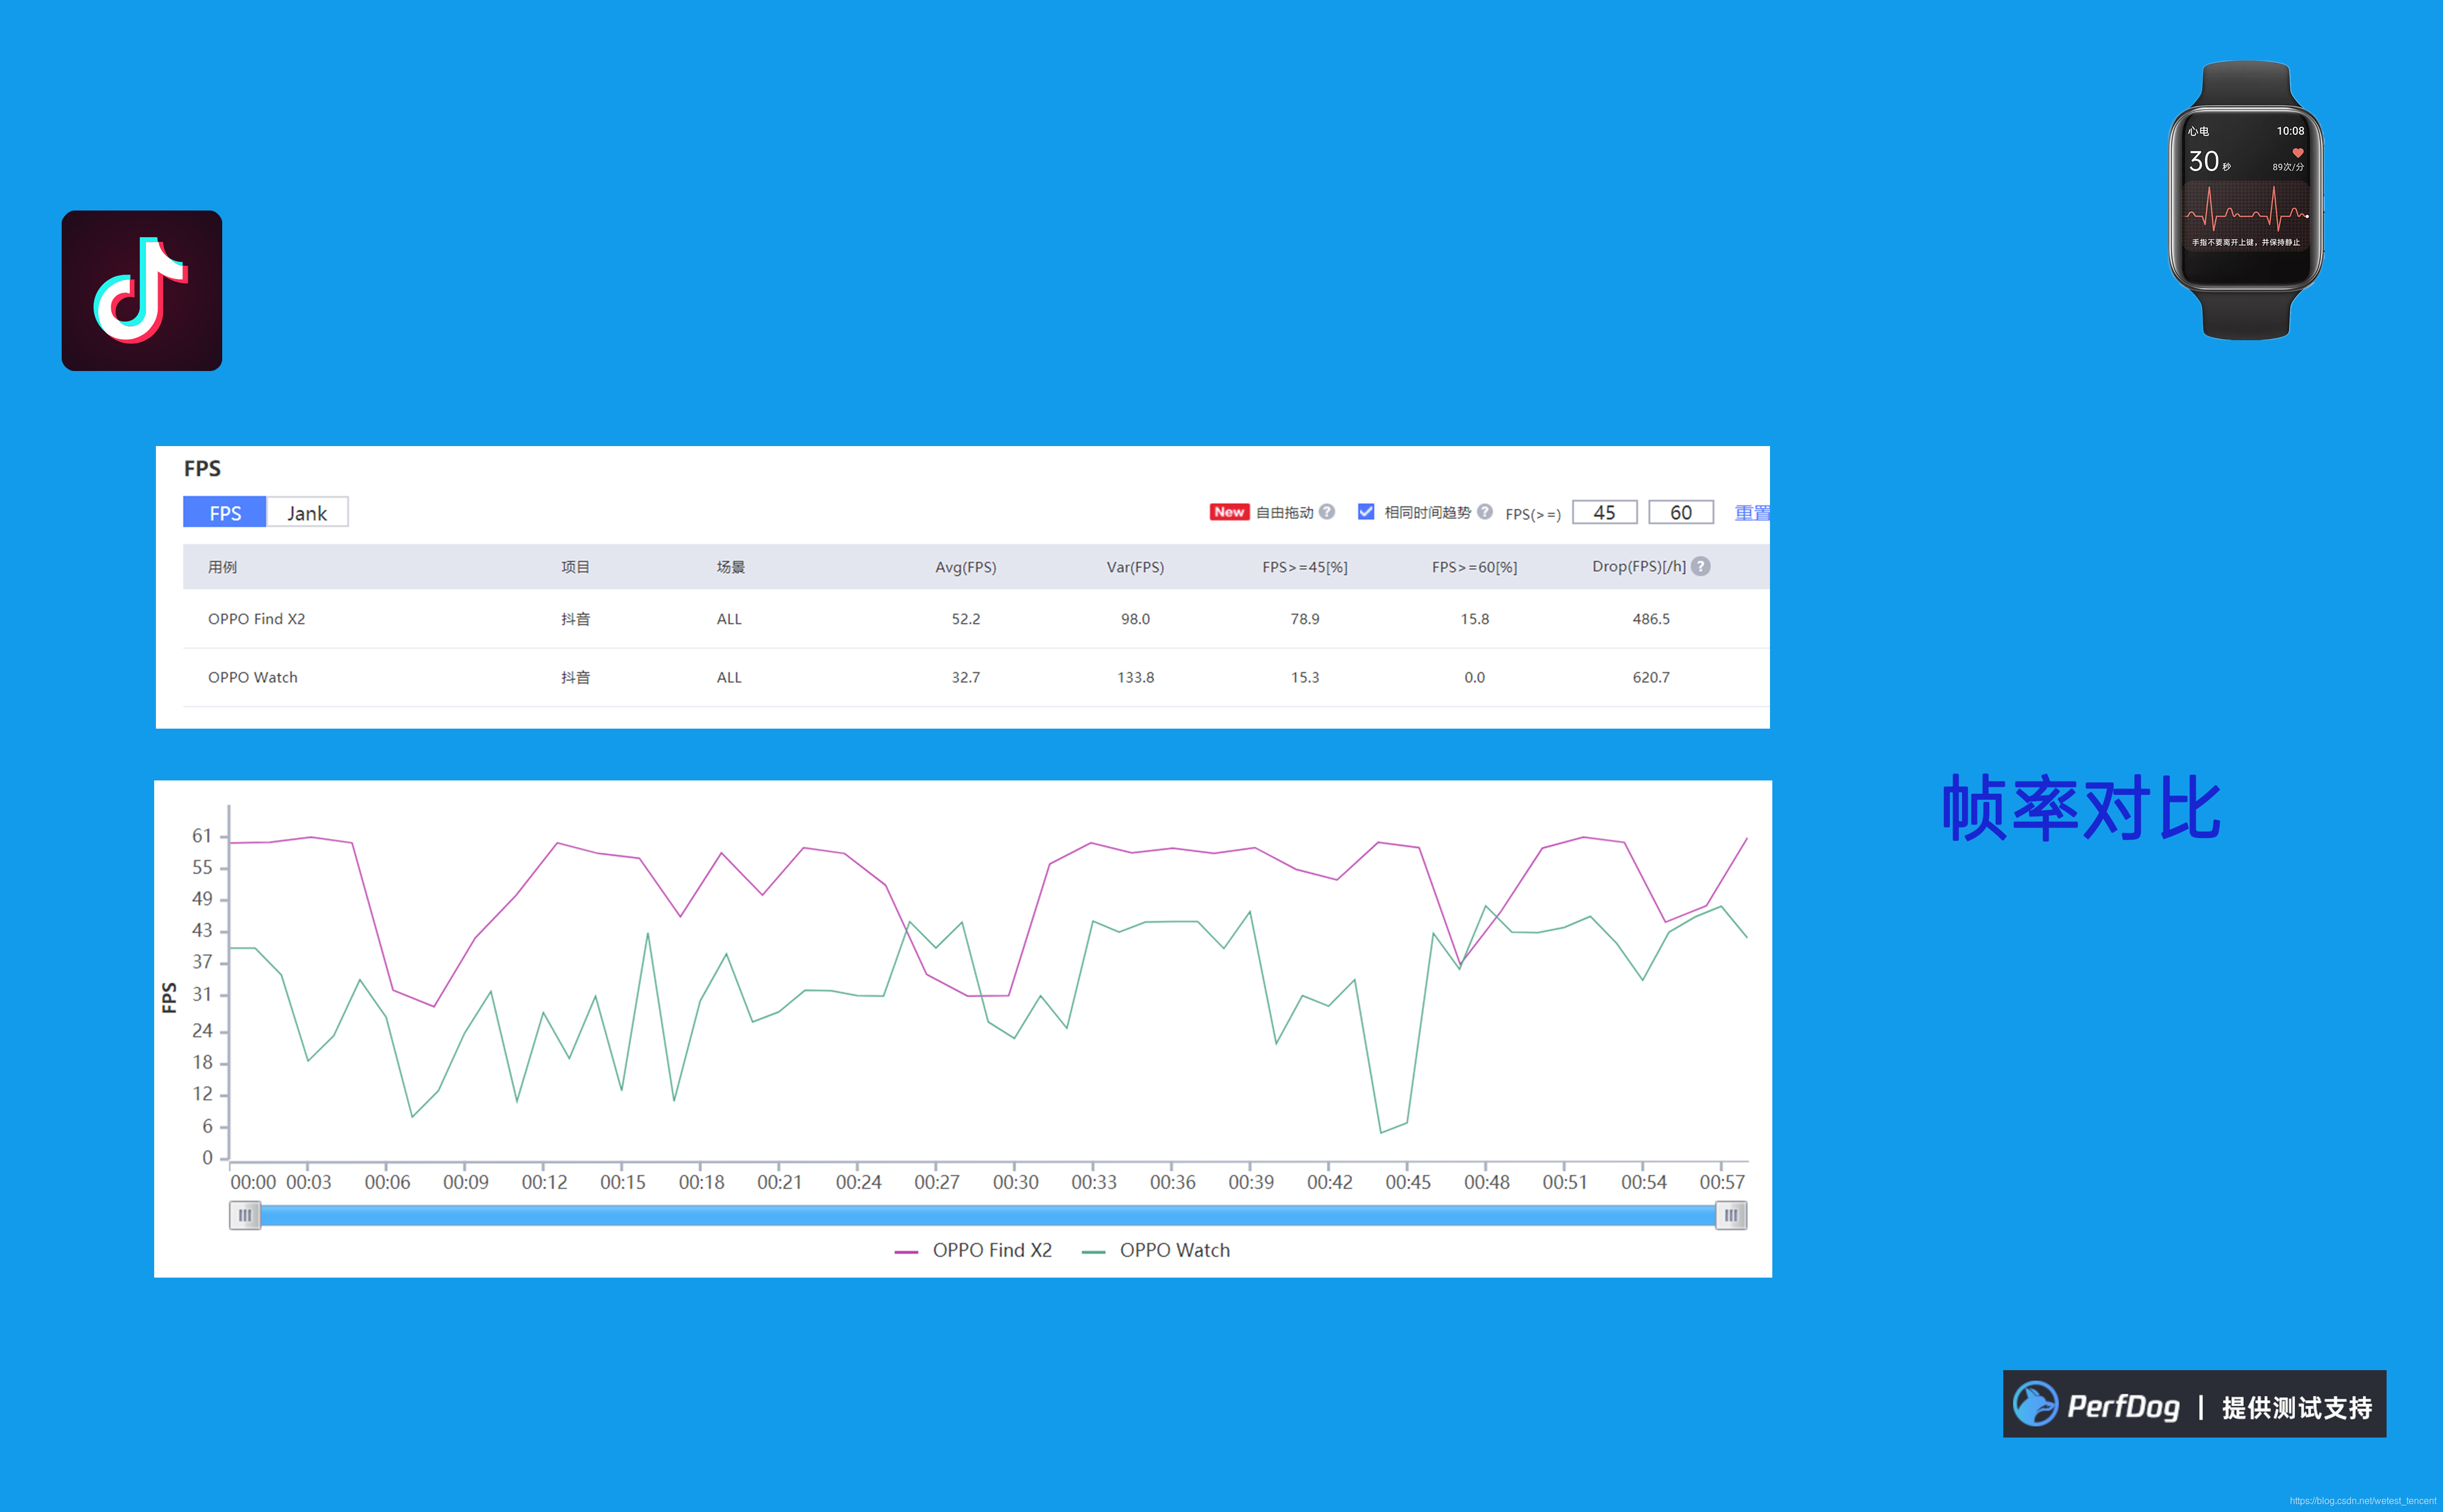Click the OPPO Watch image
The image size is (2443, 1512).
point(2245,200)
